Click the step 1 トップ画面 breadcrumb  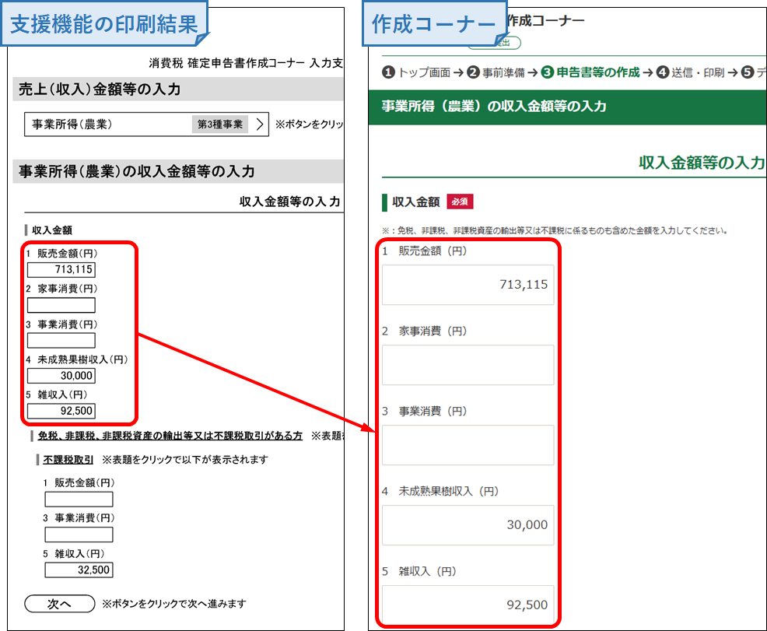click(416, 72)
